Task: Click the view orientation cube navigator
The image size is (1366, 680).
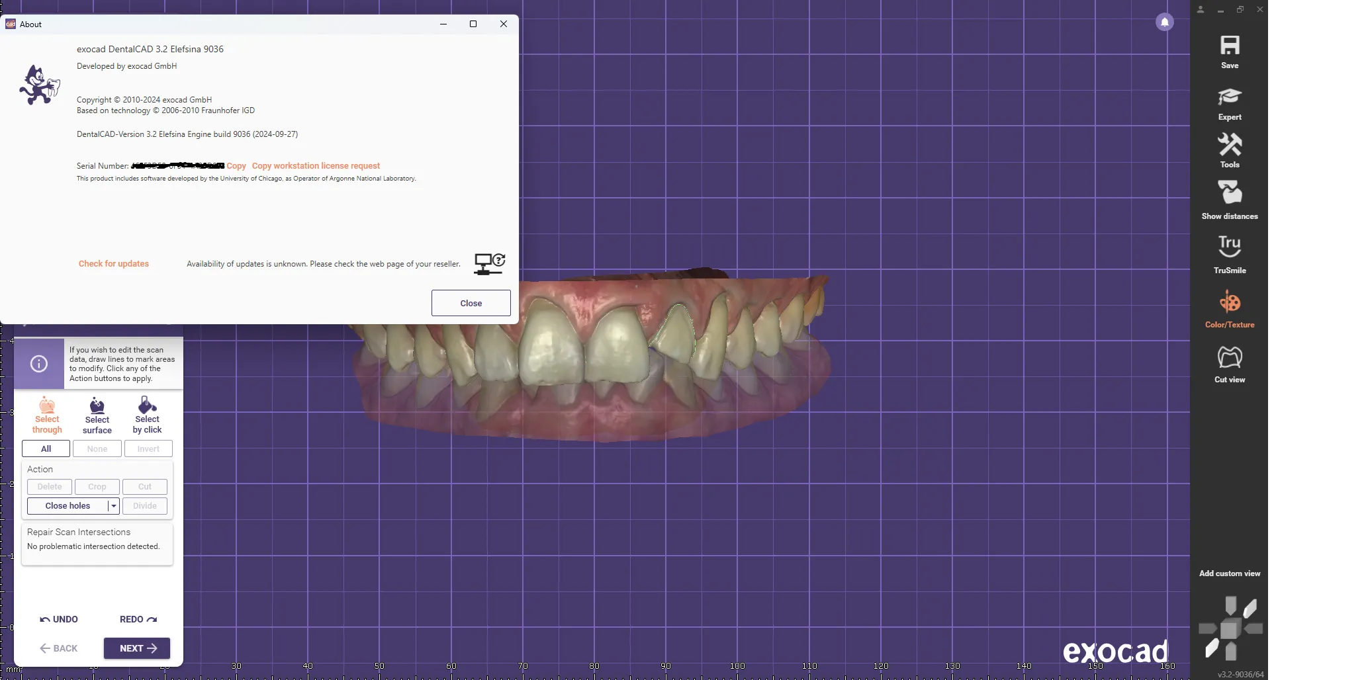Action: point(1230,628)
